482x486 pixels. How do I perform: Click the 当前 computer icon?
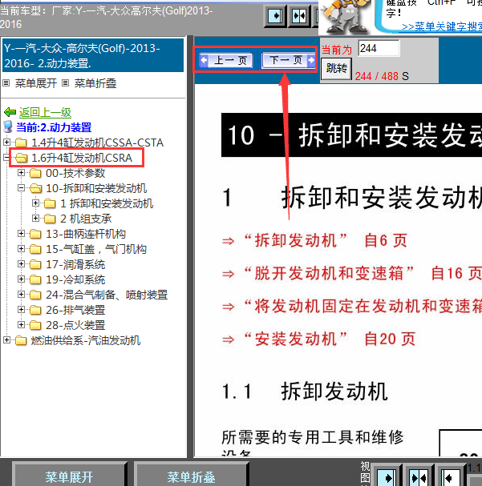(x=8, y=127)
